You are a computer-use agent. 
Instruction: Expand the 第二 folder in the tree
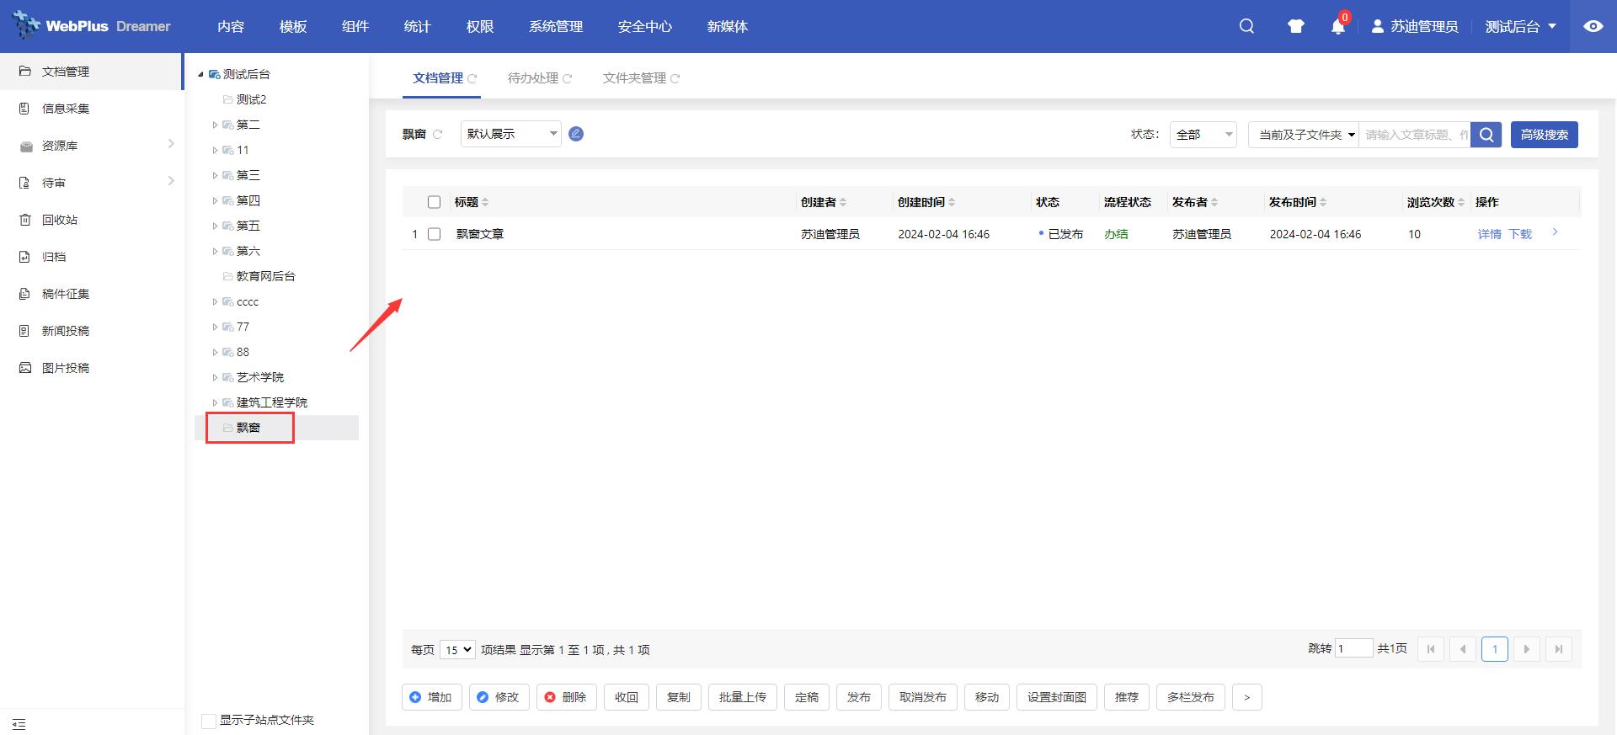[x=215, y=125]
